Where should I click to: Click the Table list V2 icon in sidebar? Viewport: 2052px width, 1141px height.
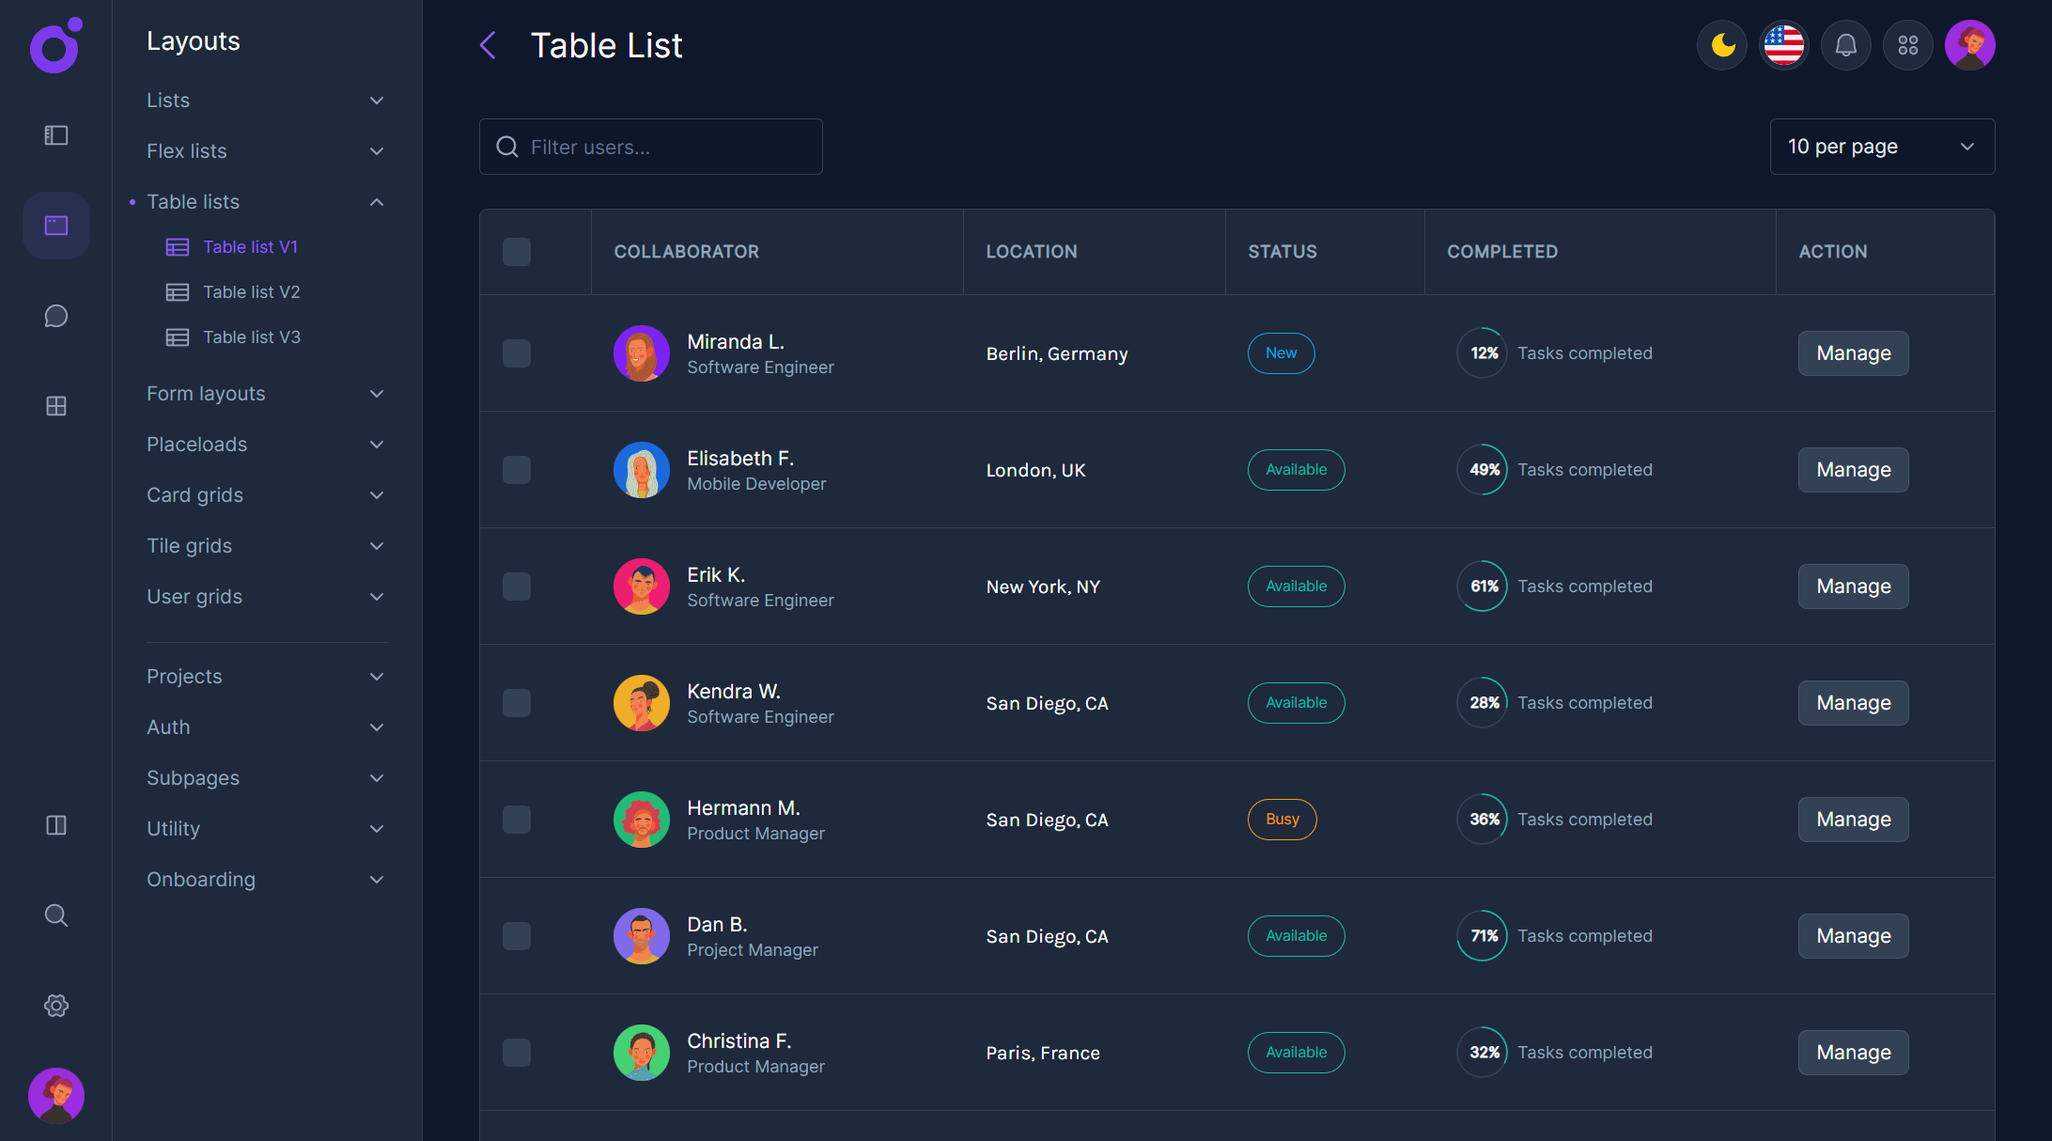(177, 291)
